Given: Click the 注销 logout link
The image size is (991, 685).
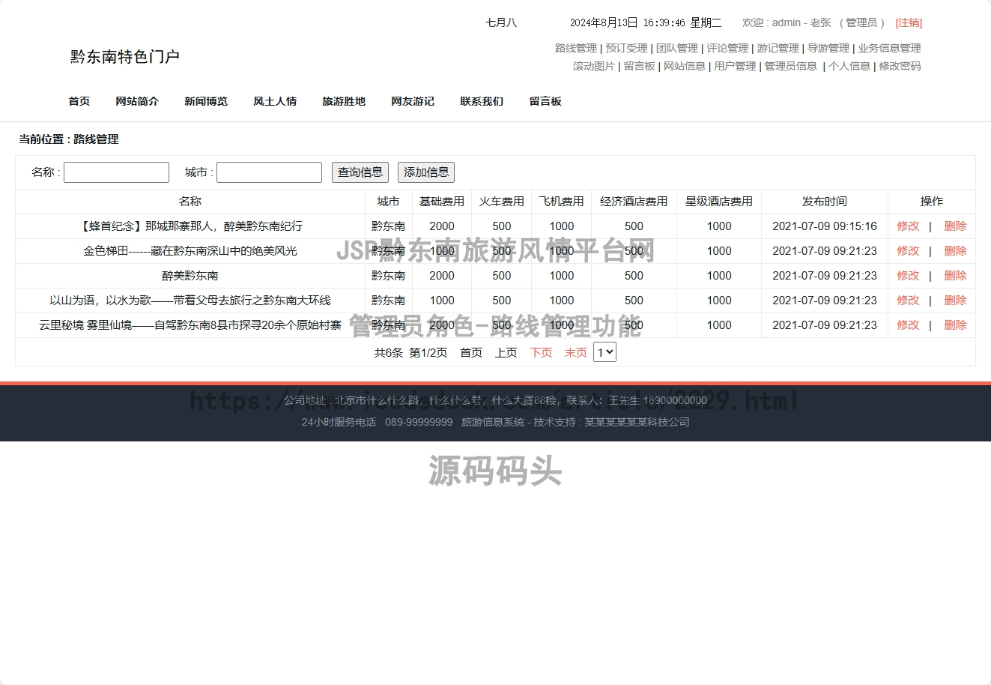Looking at the screenshot, I should pos(909,23).
